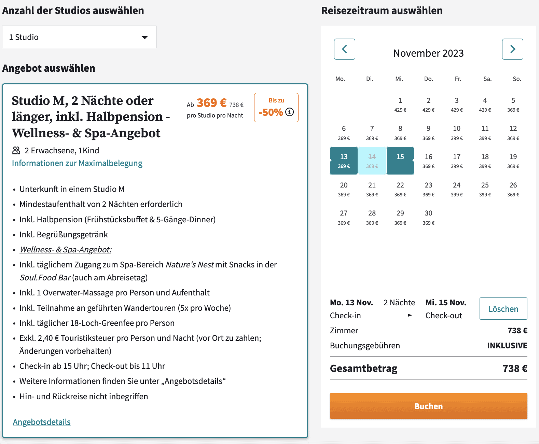Pick November 1 priced at 429 €
Image resolution: width=539 pixels, height=444 pixels.
(x=400, y=104)
